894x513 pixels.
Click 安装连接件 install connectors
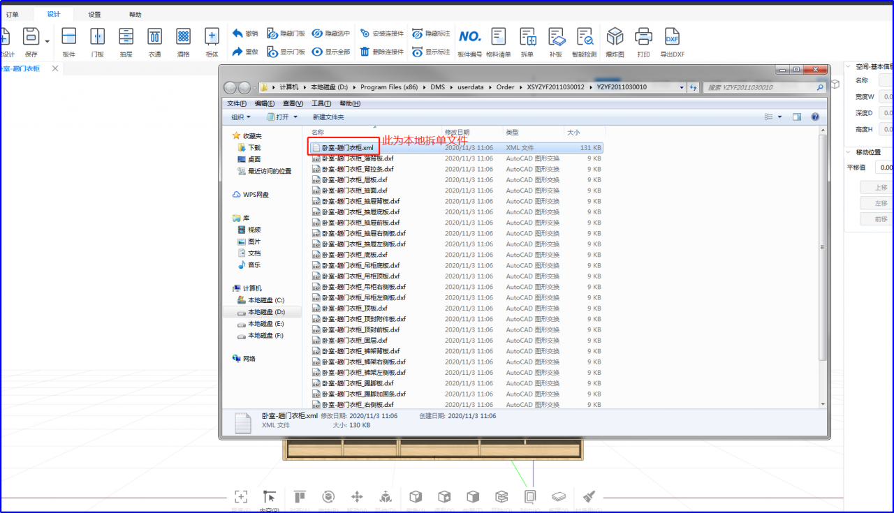click(x=382, y=33)
